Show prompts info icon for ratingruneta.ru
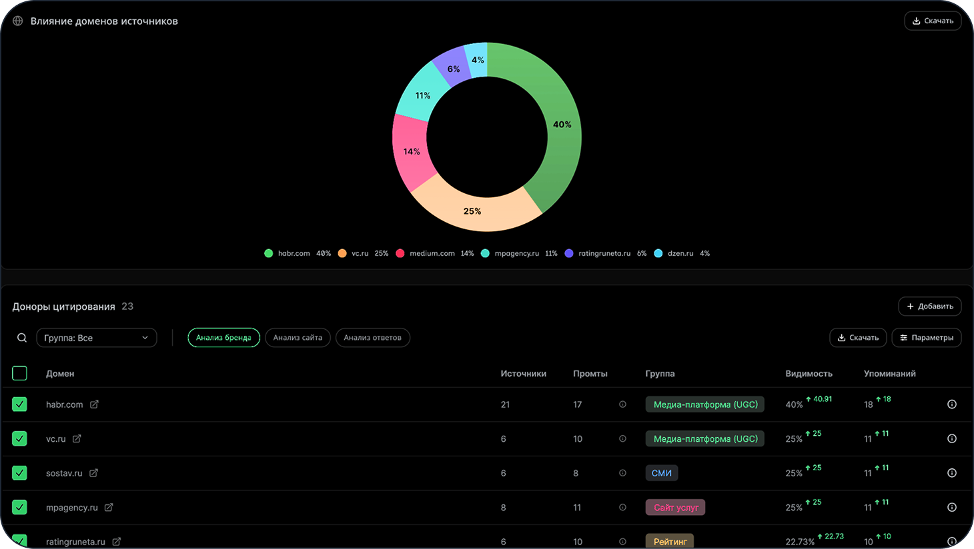 point(622,542)
